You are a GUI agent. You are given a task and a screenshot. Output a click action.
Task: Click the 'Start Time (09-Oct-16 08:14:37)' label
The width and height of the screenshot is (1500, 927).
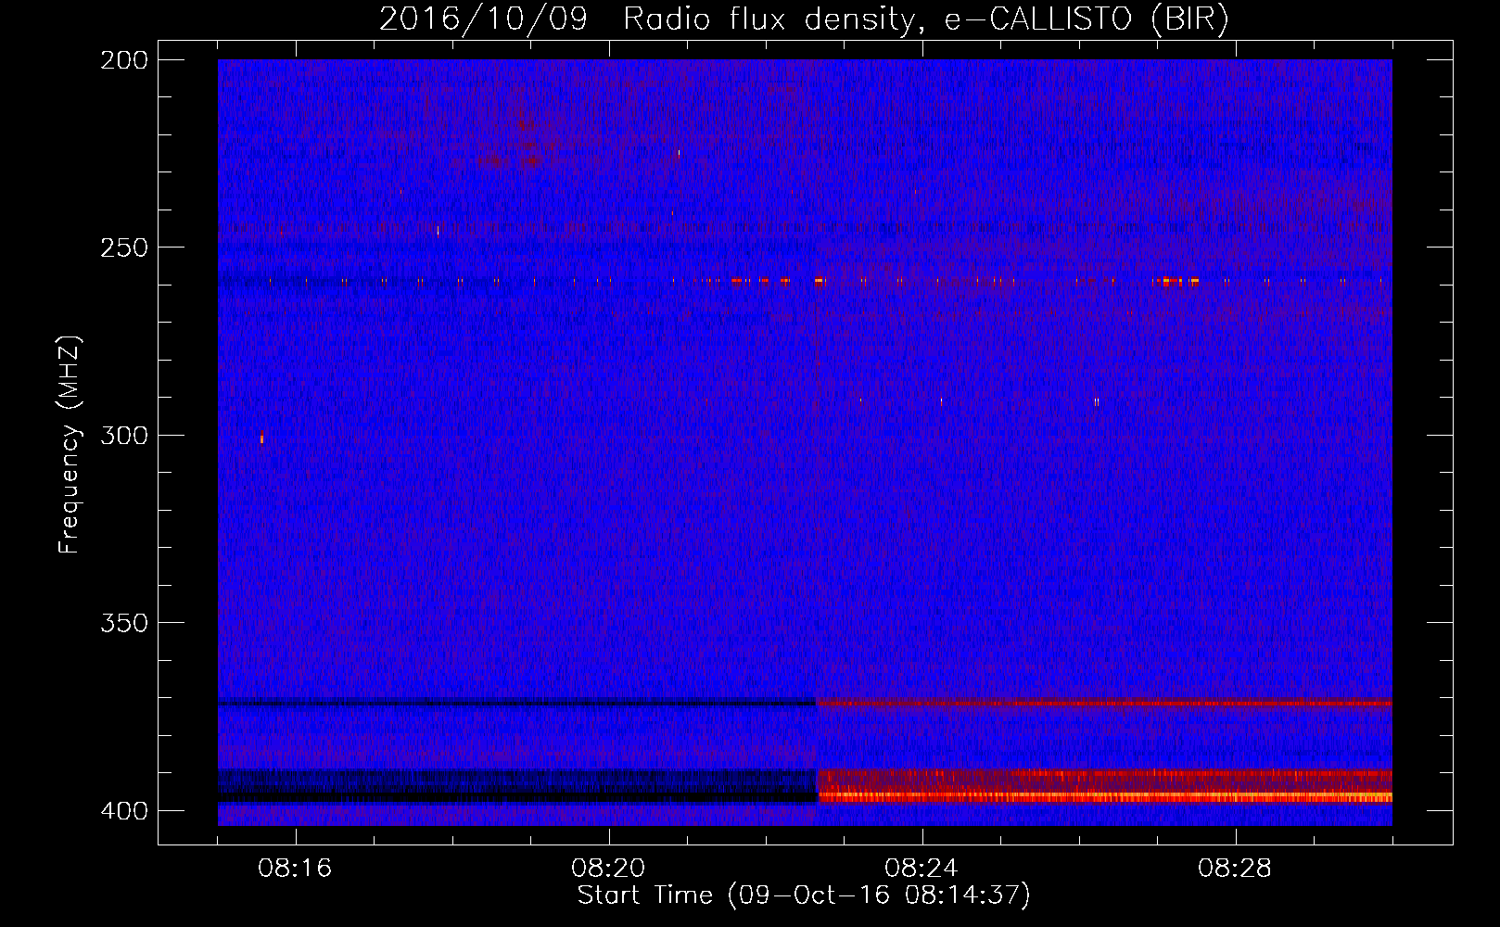point(804,895)
